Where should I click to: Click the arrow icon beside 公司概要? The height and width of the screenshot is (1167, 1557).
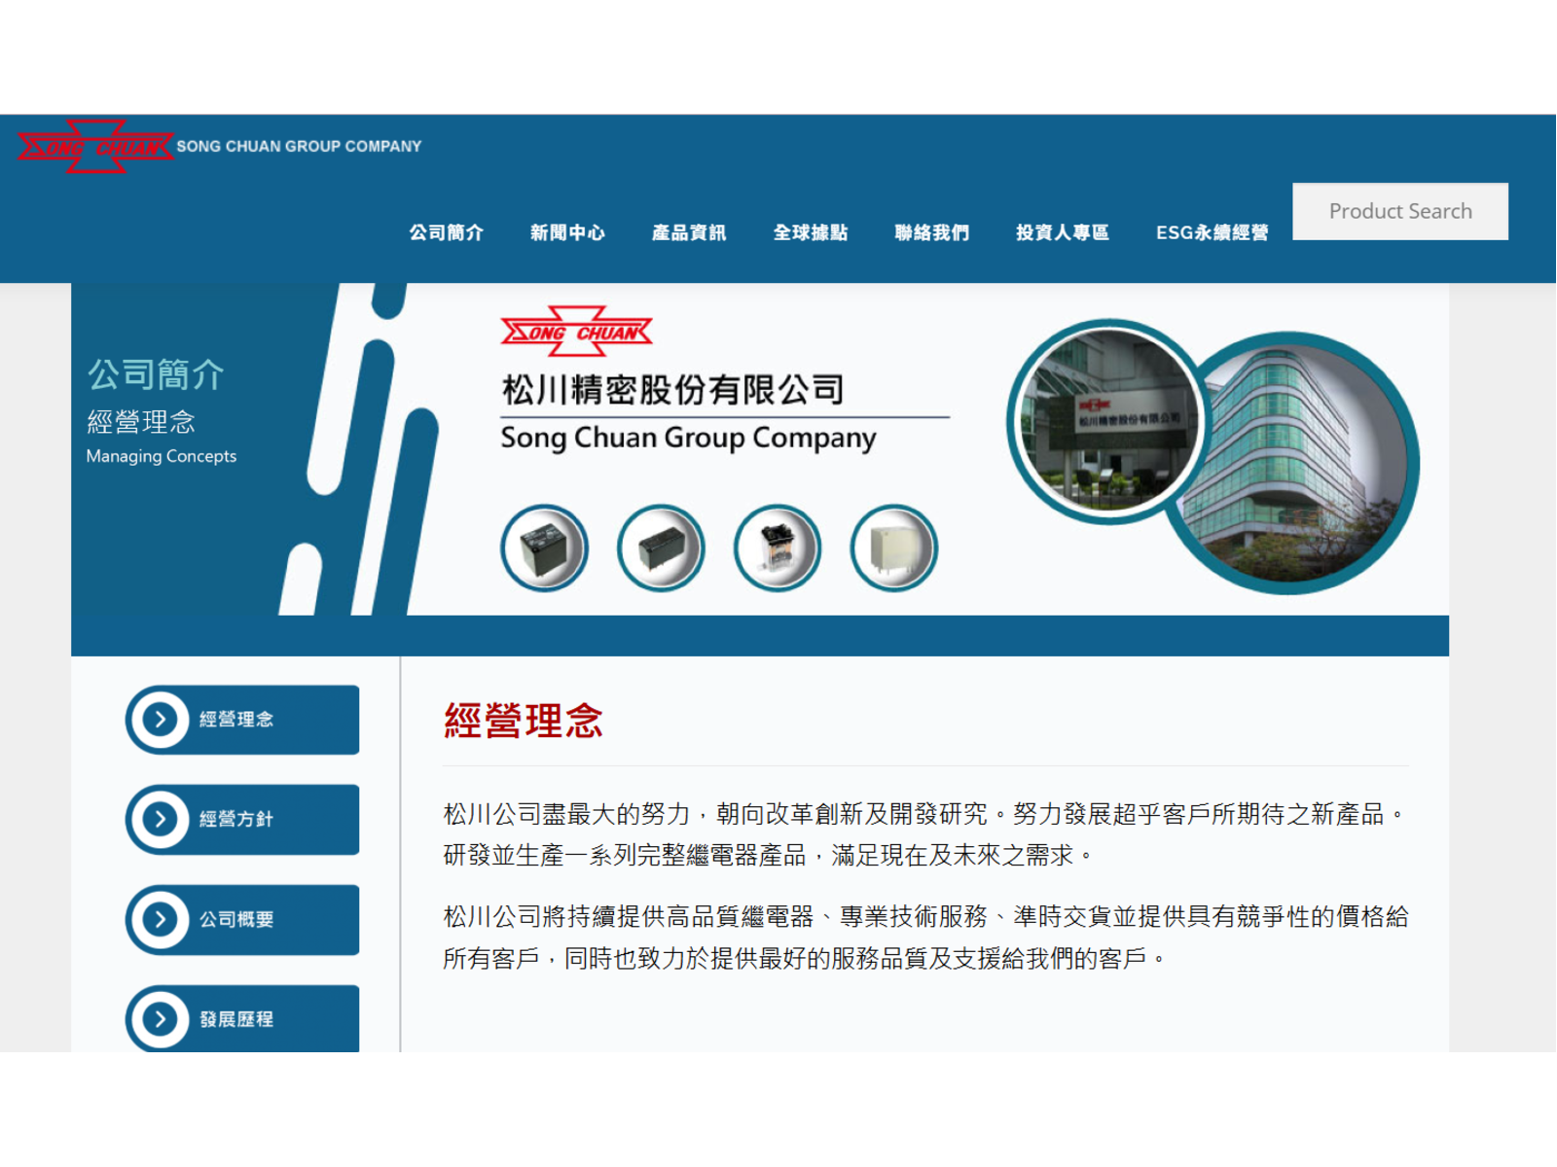(161, 920)
